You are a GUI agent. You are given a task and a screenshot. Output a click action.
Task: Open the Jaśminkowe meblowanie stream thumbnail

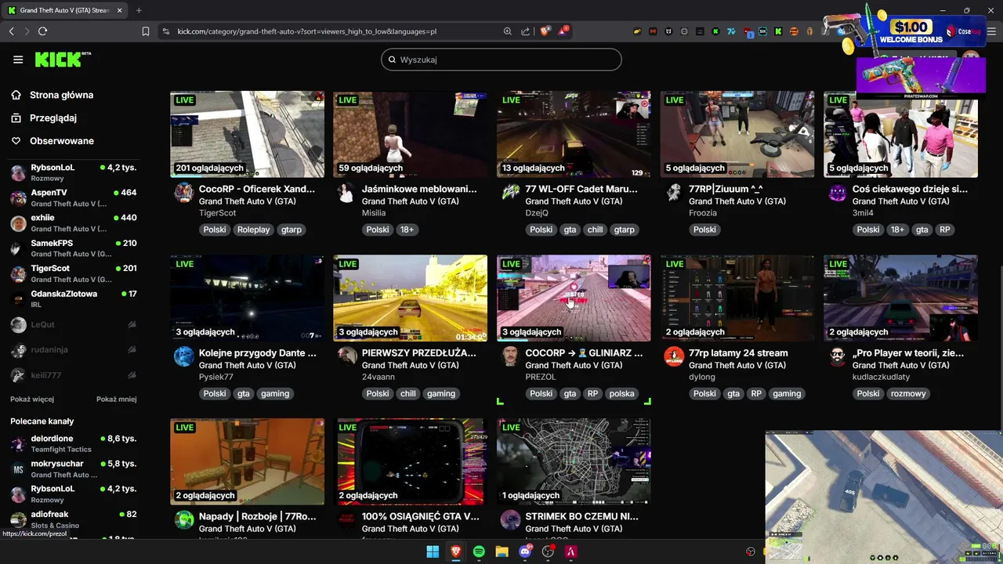410,134
